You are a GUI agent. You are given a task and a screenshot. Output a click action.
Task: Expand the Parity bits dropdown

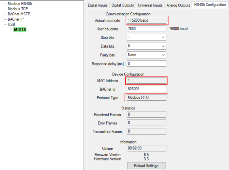point(146,55)
